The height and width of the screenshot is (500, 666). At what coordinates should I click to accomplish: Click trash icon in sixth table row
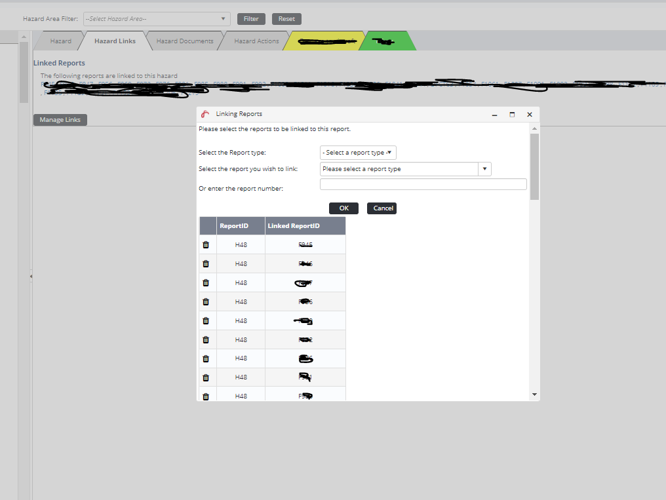click(206, 340)
